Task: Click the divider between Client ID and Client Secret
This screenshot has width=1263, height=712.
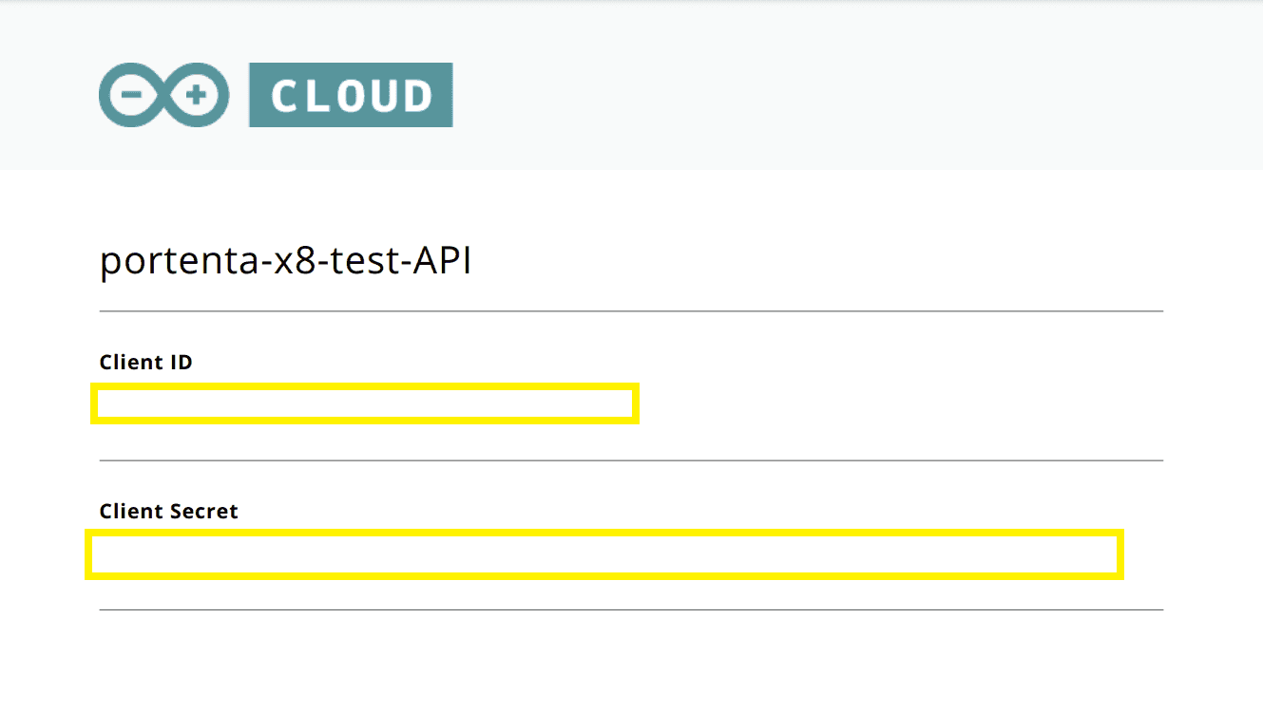Action: tap(631, 460)
